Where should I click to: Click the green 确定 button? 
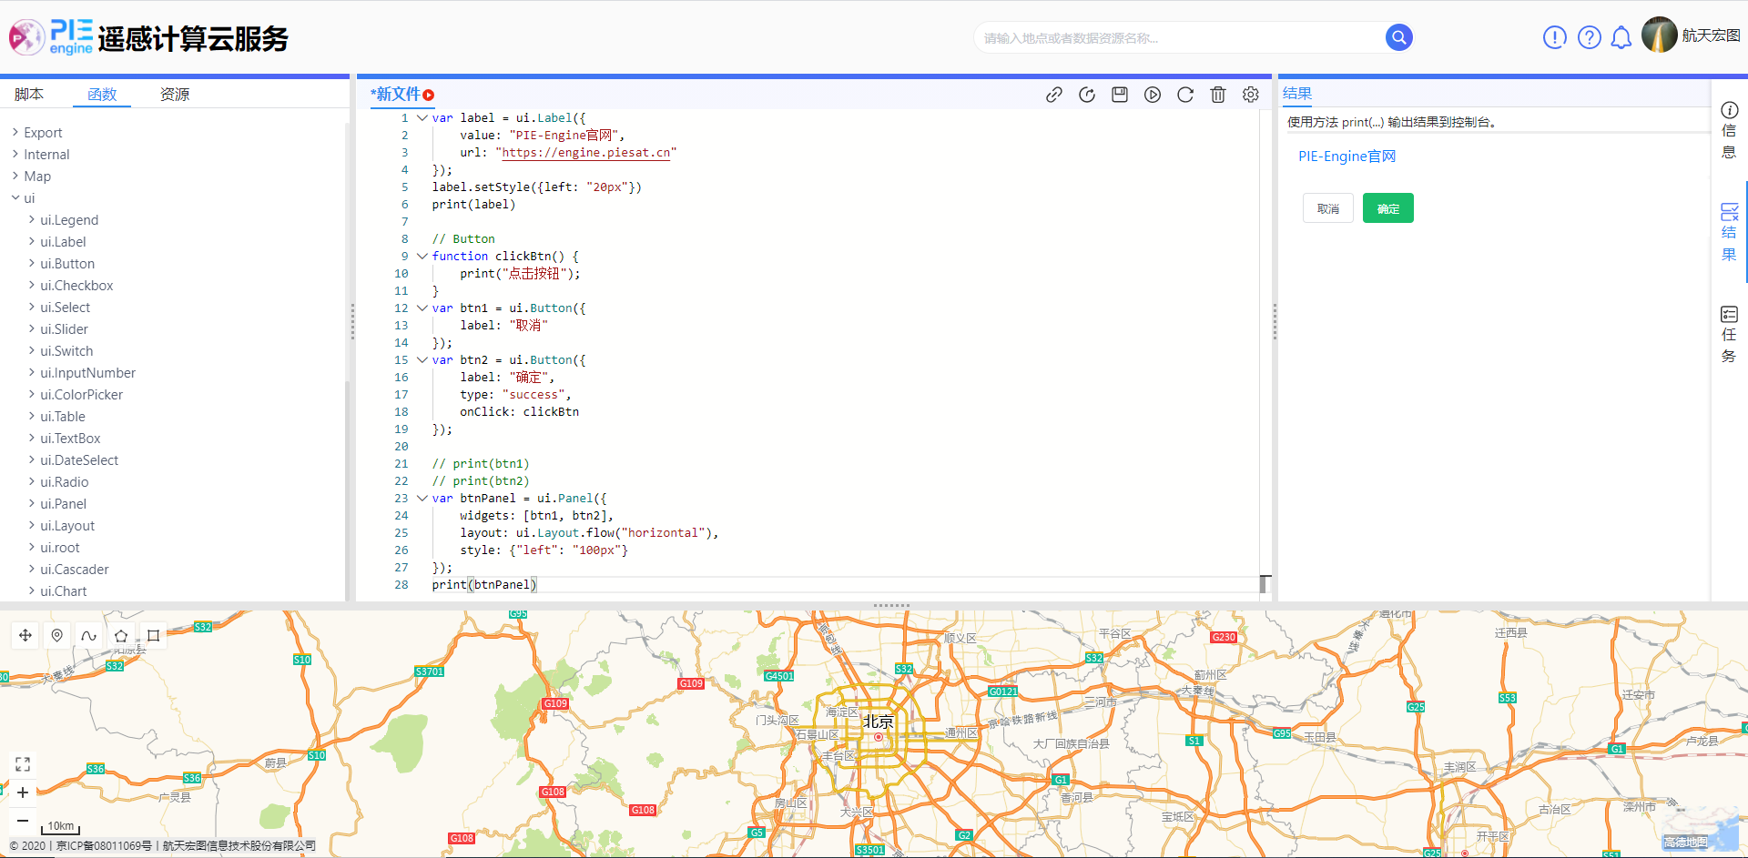point(1387,209)
